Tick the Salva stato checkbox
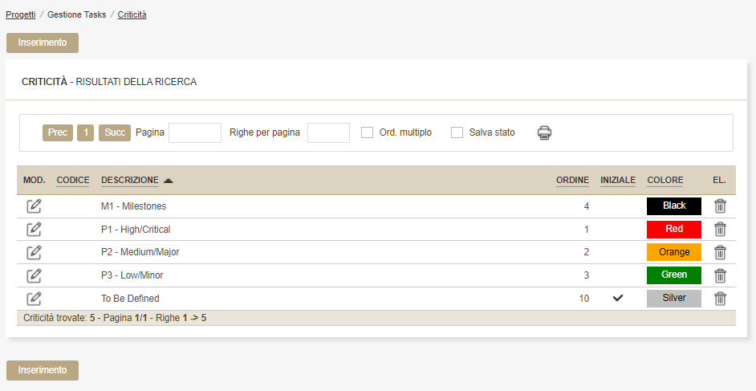The image size is (756, 391). [x=457, y=132]
